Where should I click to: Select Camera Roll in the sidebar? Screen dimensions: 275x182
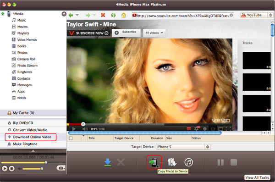[x=26, y=59]
